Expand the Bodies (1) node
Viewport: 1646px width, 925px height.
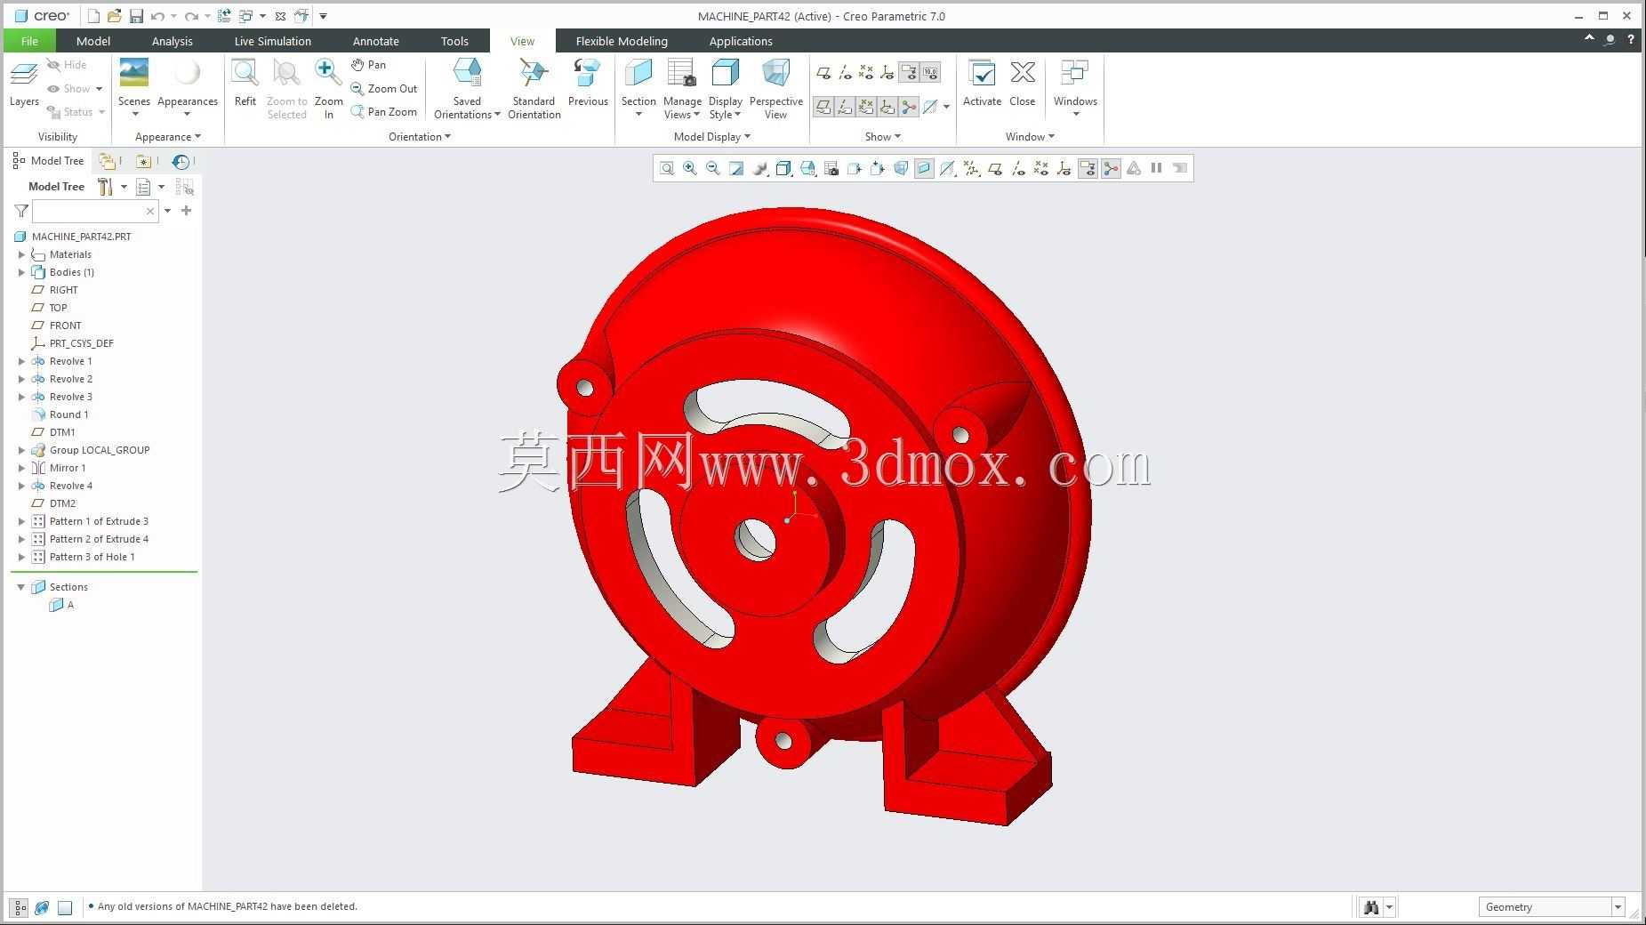click(21, 272)
